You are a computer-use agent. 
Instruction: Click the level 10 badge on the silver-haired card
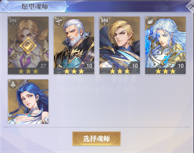click(x=181, y=65)
